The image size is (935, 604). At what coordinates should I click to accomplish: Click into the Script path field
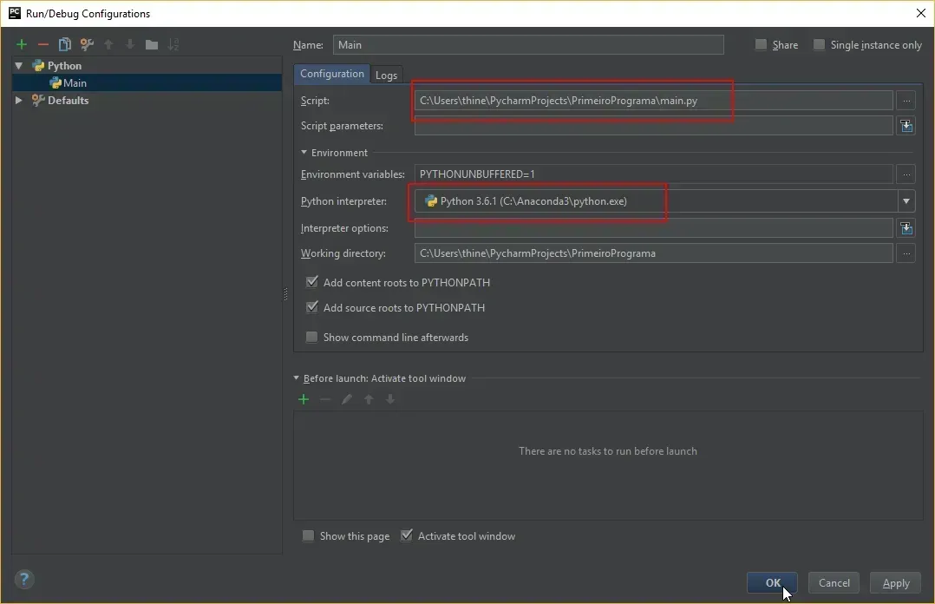click(x=654, y=101)
